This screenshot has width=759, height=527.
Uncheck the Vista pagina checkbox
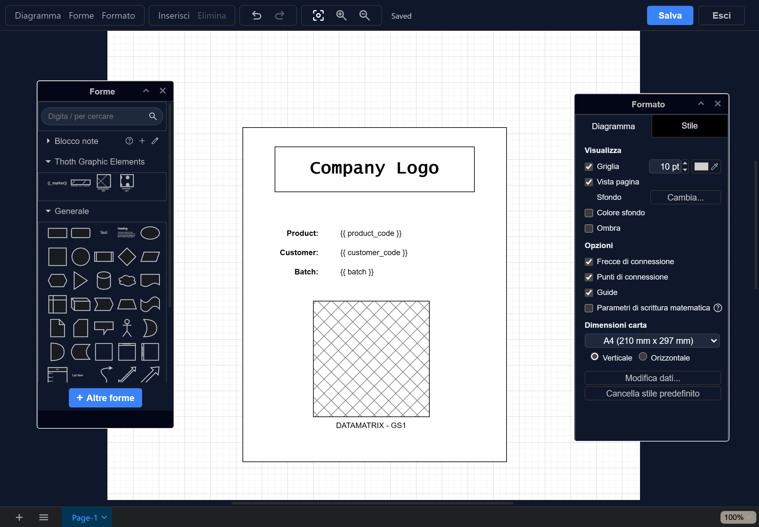[x=589, y=182]
